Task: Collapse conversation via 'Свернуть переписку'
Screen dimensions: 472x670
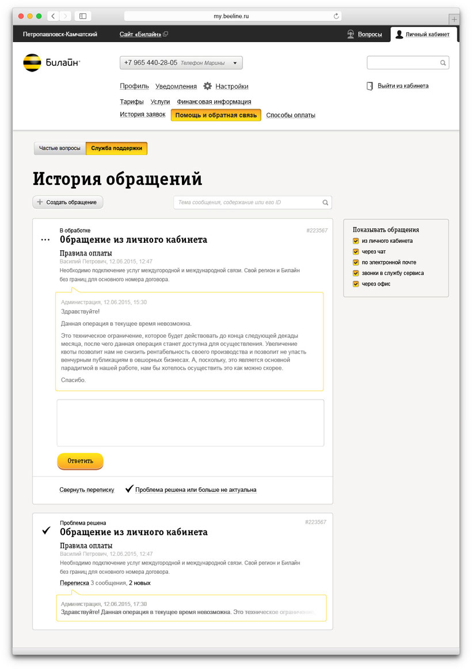Action: point(86,490)
